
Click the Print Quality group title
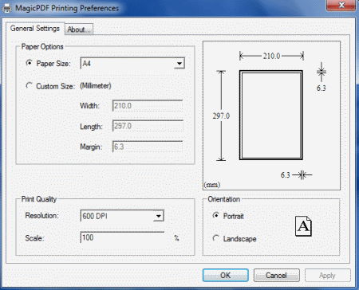click(39, 199)
